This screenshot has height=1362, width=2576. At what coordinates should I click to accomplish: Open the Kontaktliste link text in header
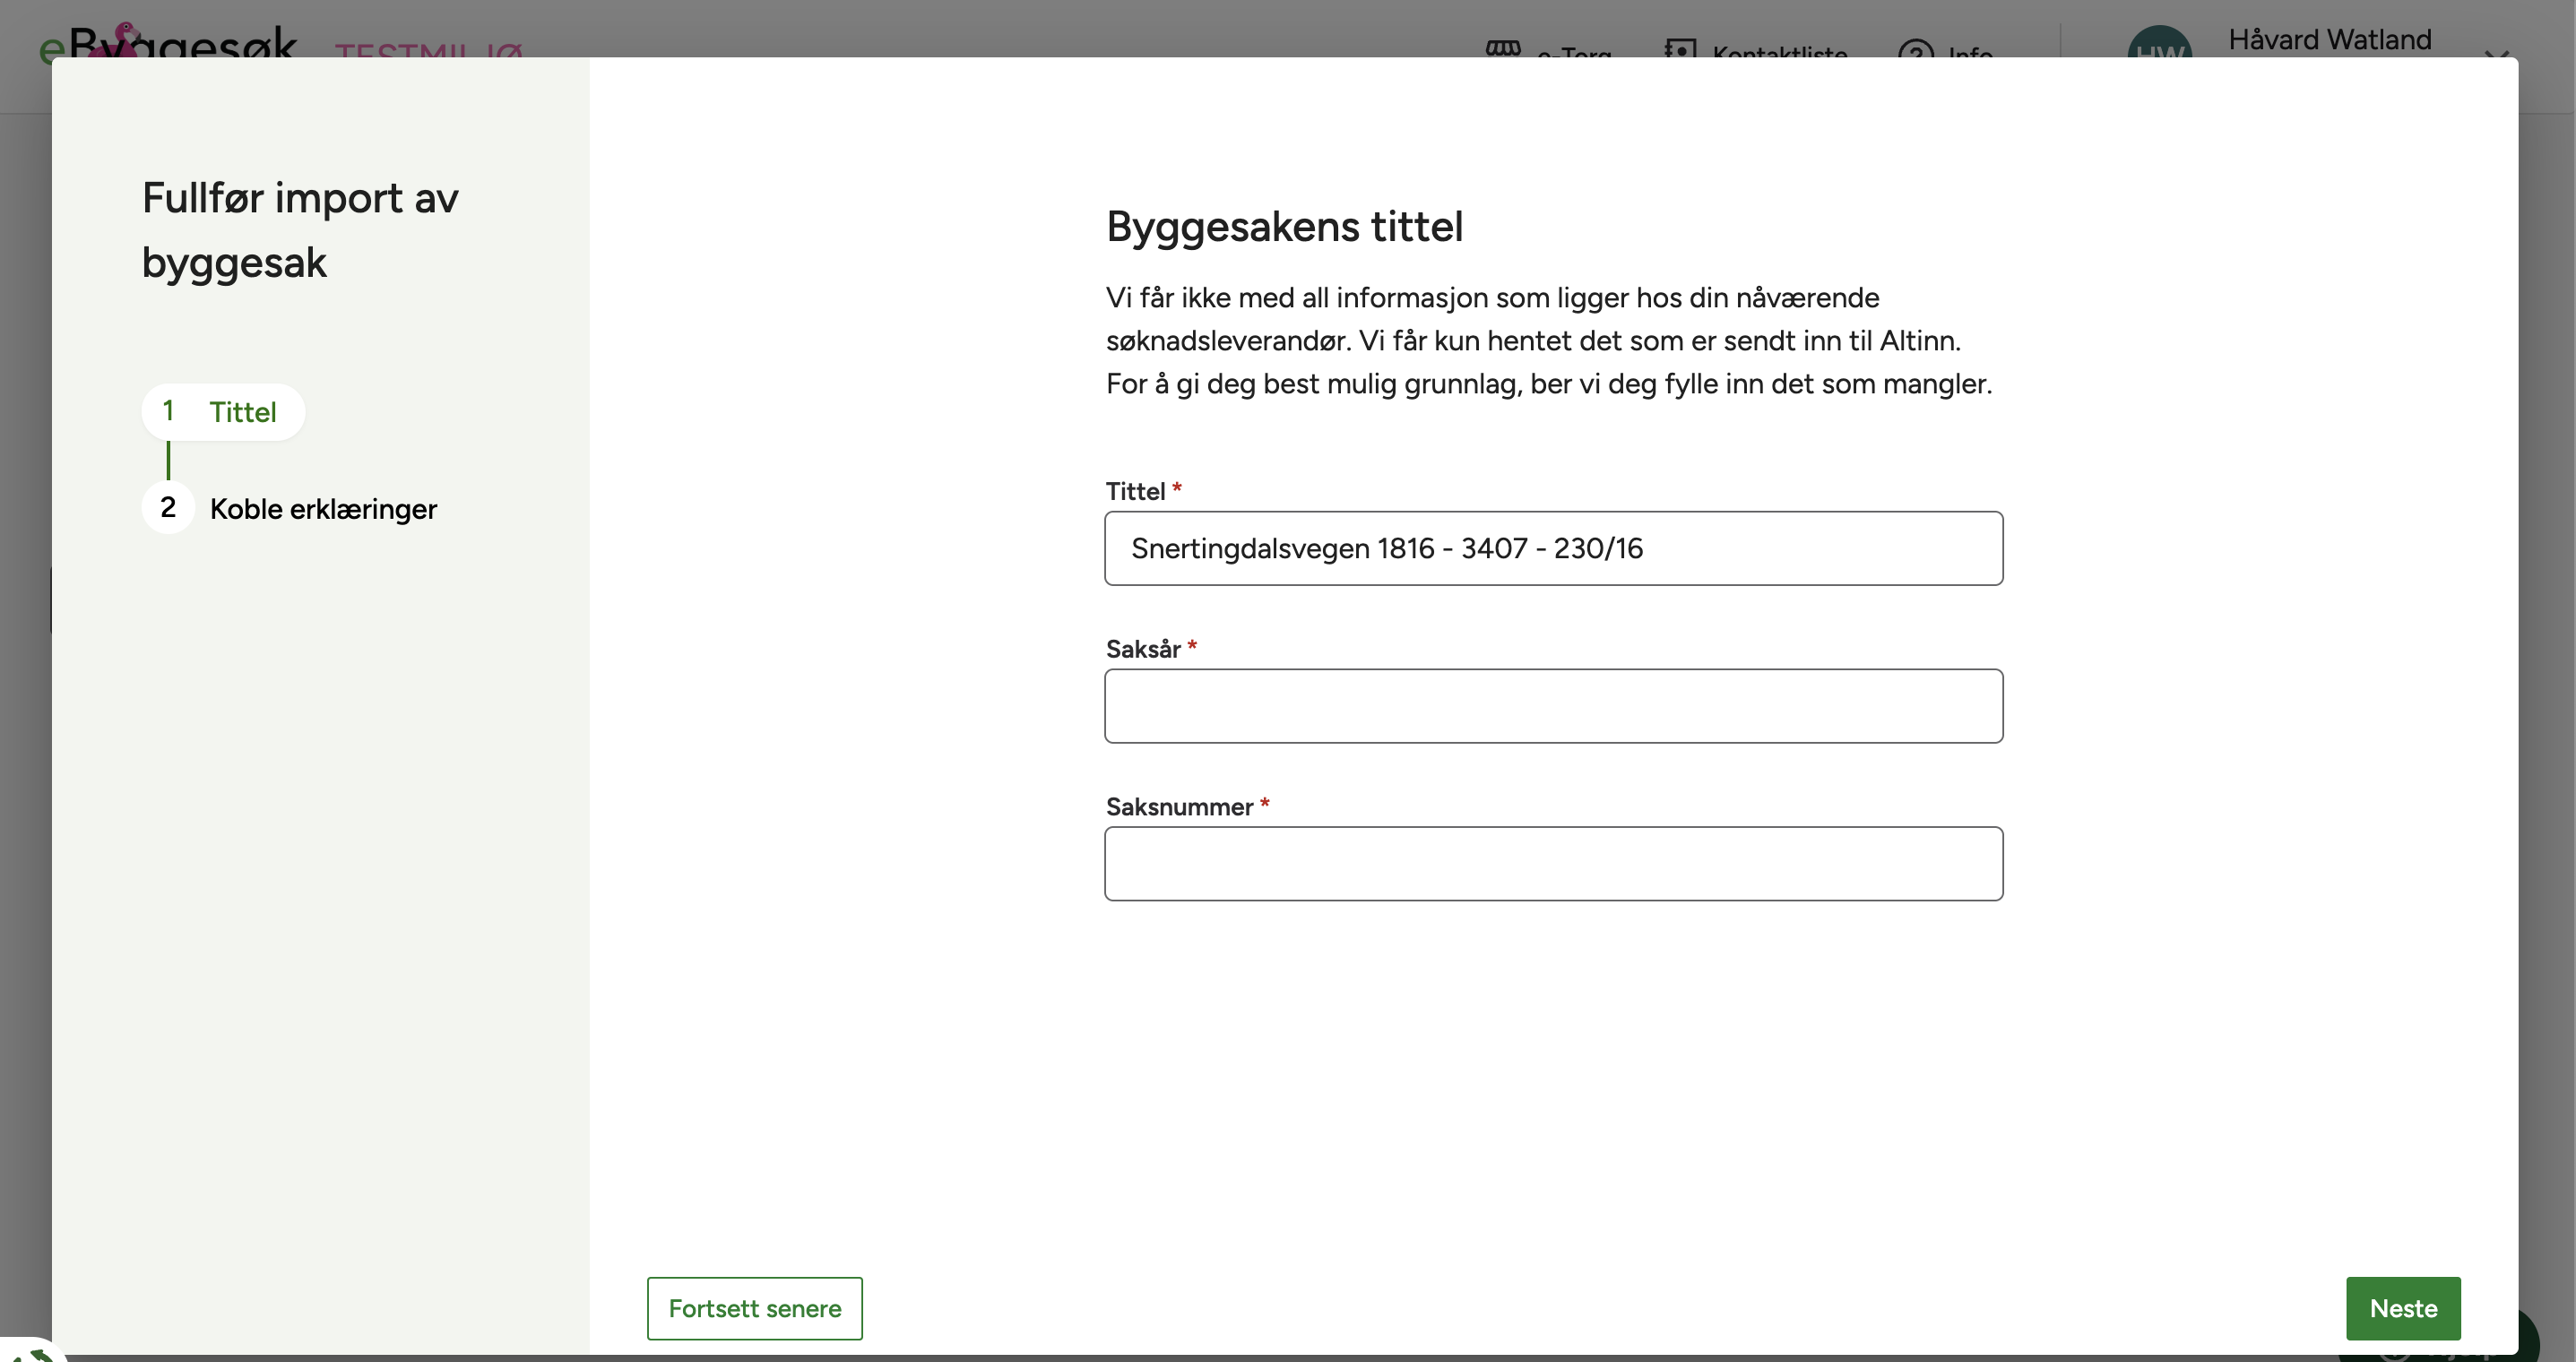click(x=1779, y=50)
